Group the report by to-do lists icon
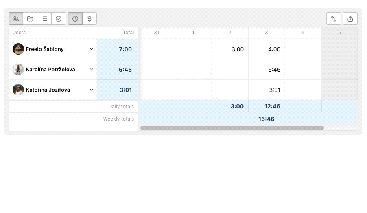The width and height of the screenshot is (367, 213). [x=44, y=18]
